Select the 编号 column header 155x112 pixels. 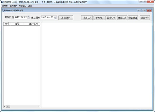[17, 24]
